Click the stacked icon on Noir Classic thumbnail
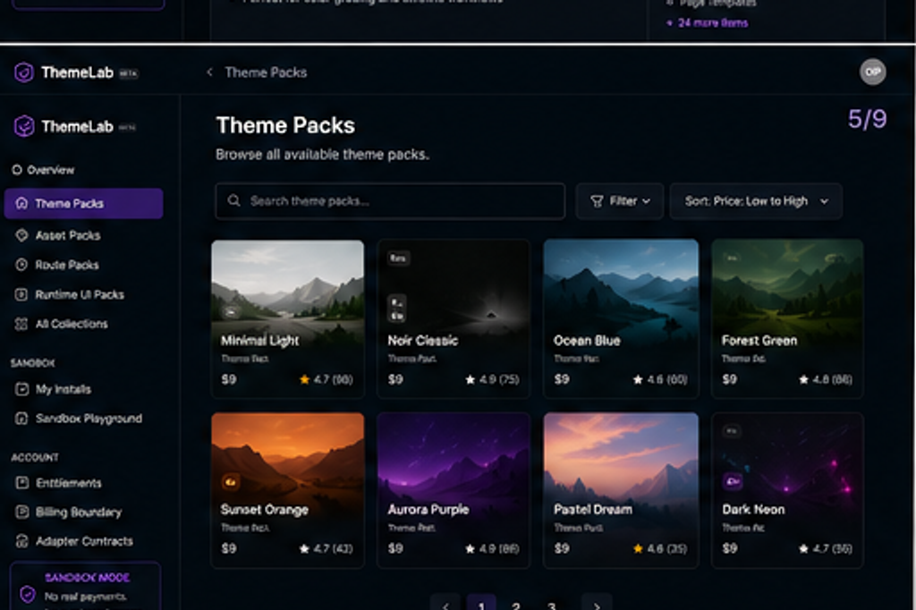This screenshot has width=916, height=610. point(397,309)
